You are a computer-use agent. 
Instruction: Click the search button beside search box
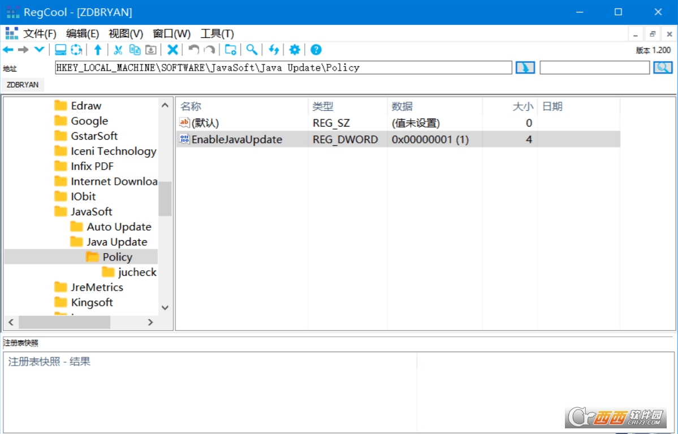click(663, 68)
